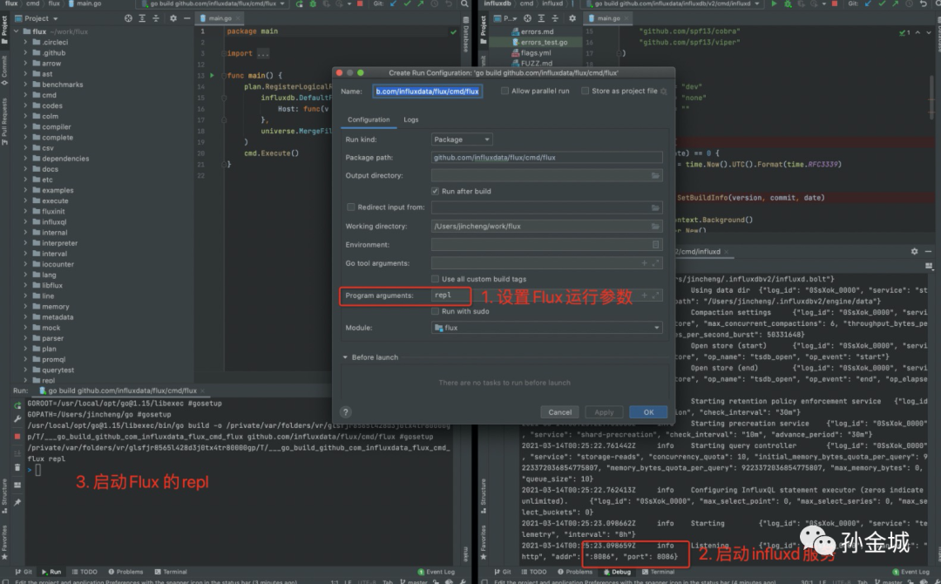Enable the Allow parallel run checkbox
This screenshot has width=941, height=584.
tap(505, 91)
